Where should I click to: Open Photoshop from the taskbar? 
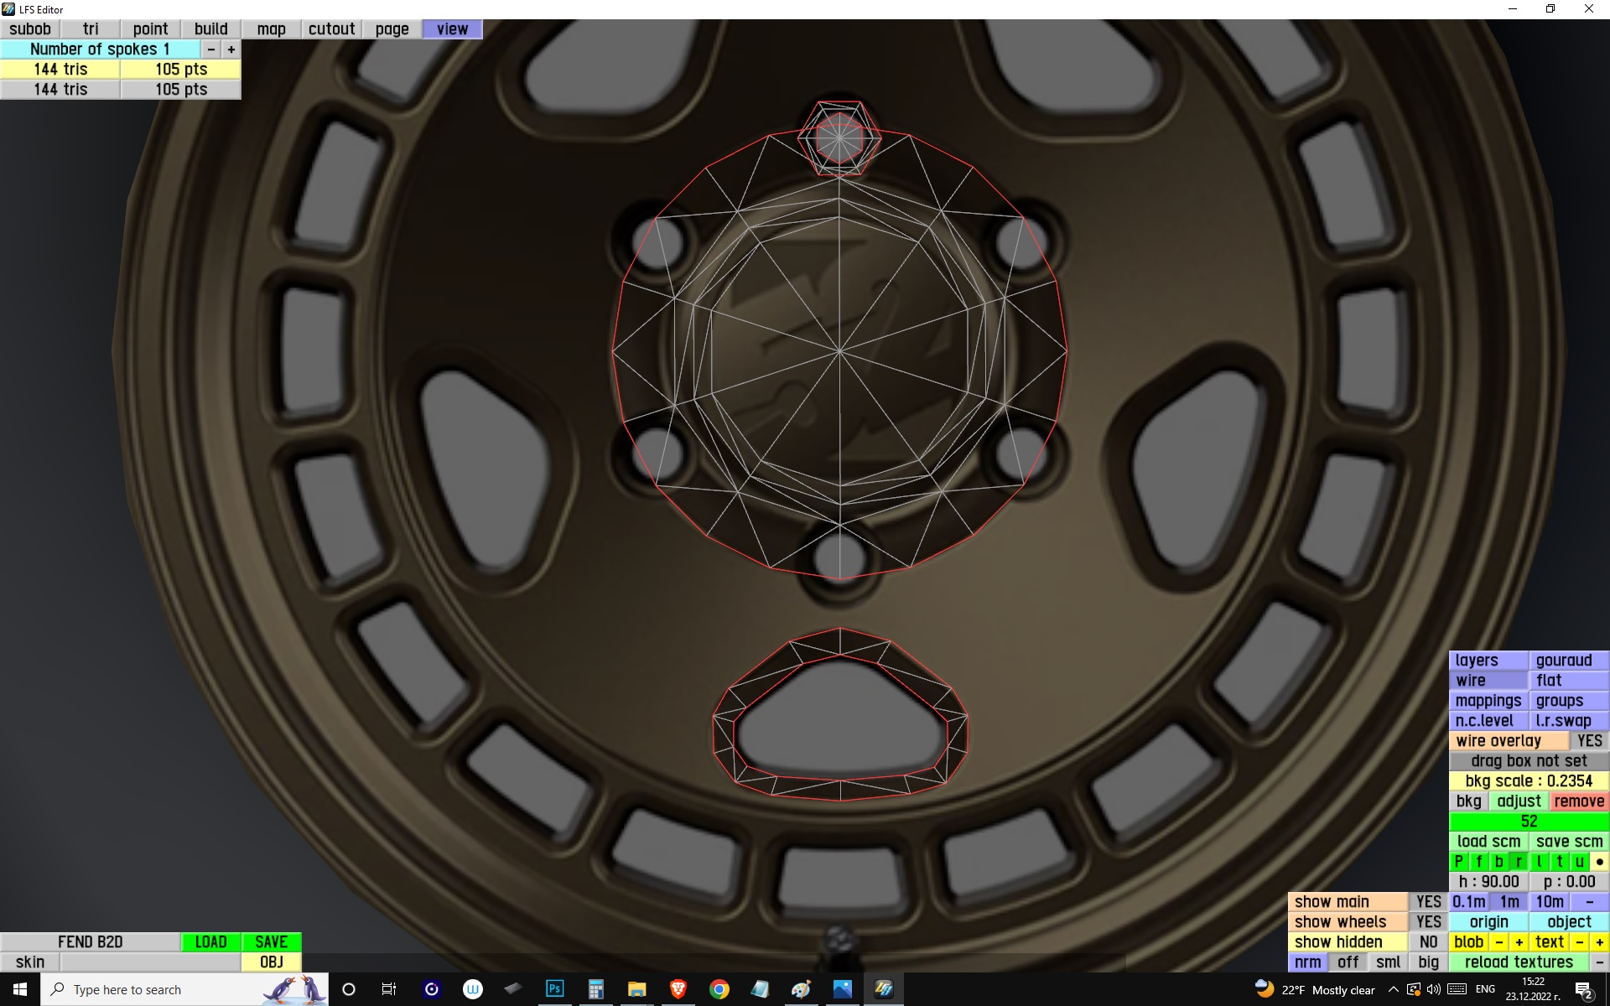tap(555, 989)
